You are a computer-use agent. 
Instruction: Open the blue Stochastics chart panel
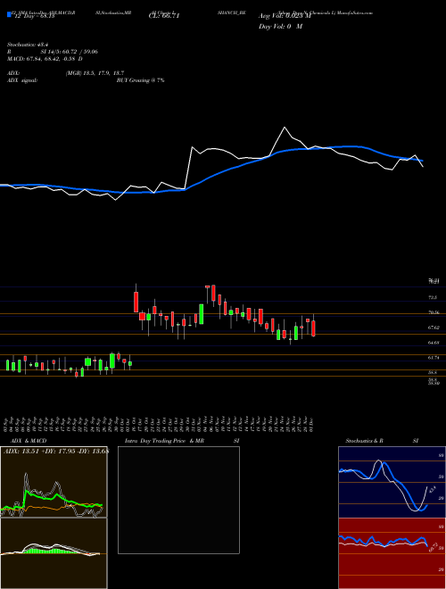[392, 482]
